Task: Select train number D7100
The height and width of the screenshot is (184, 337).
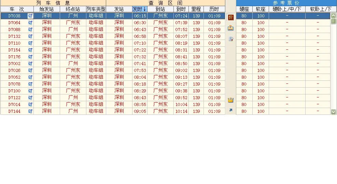Action: click(x=14, y=91)
